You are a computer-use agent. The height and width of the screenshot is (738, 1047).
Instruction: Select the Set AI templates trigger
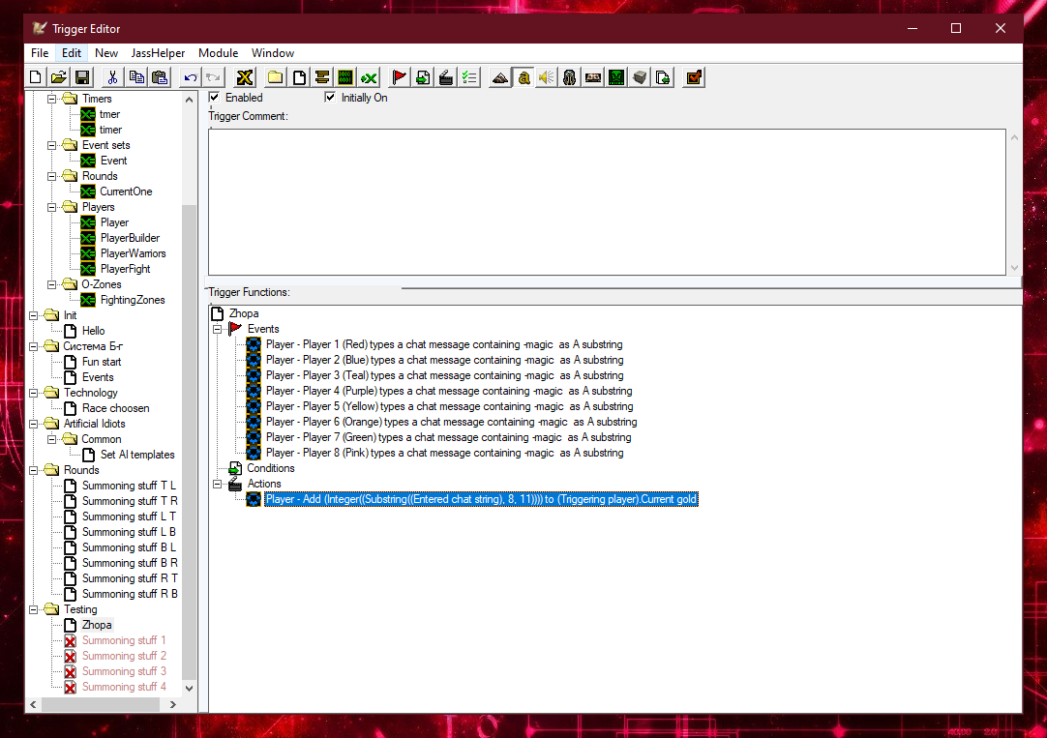coord(137,455)
